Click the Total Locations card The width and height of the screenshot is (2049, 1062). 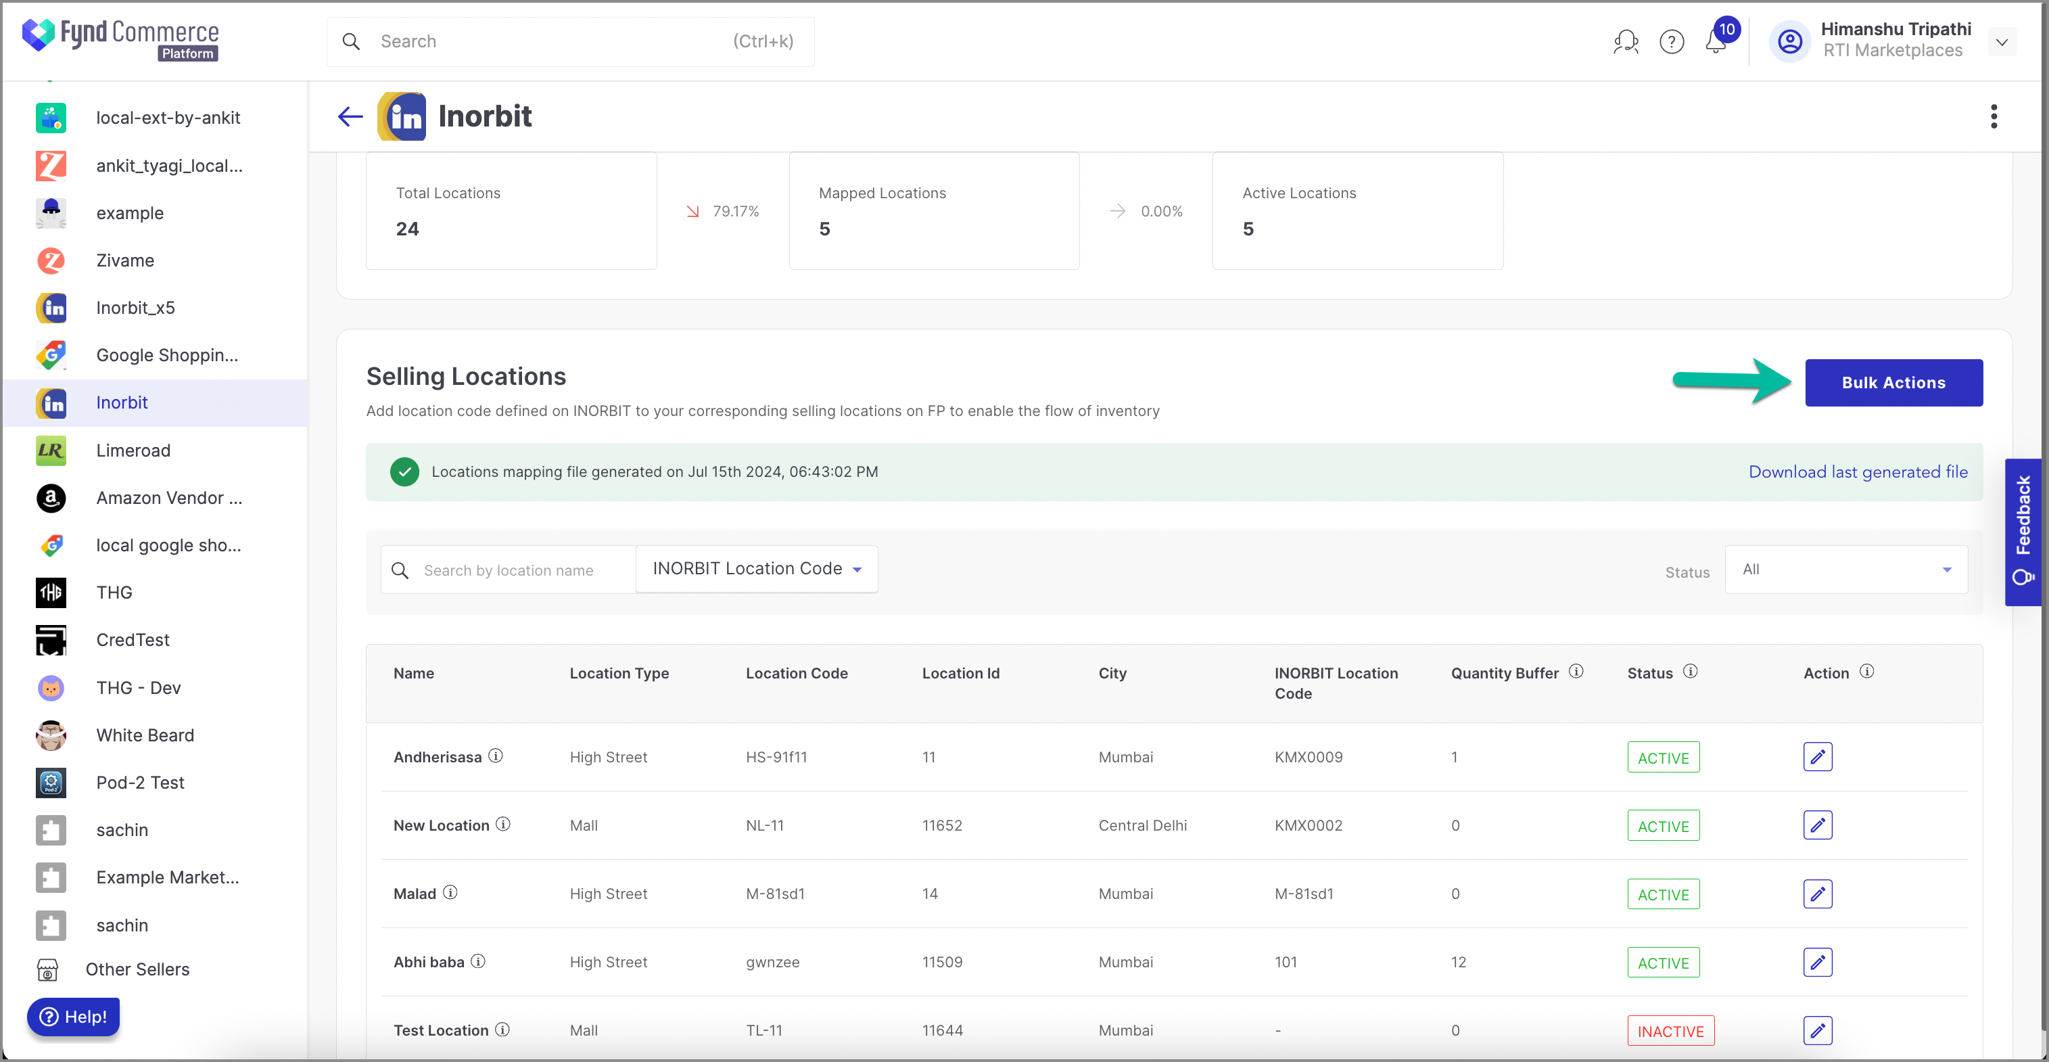pyautogui.click(x=511, y=211)
